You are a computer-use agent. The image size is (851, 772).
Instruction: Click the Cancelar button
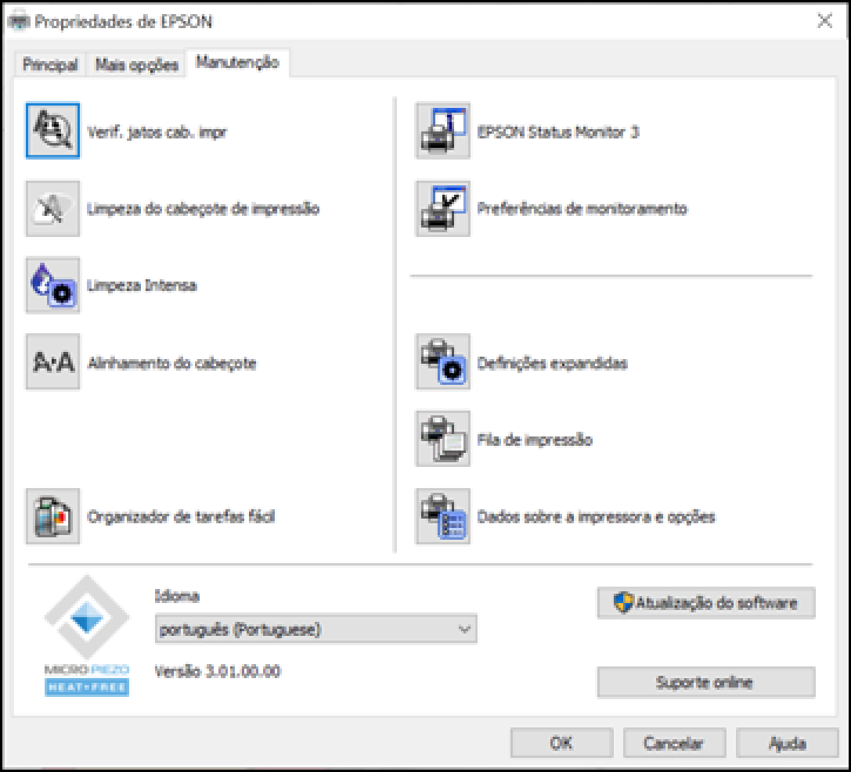click(x=674, y=743)
